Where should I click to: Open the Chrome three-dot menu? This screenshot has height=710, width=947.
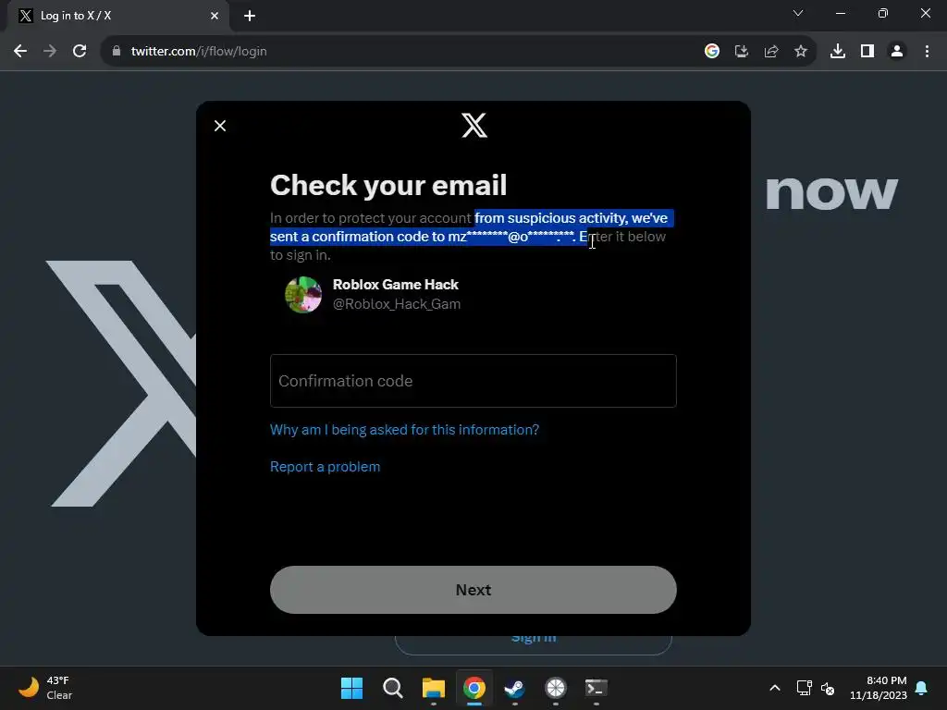pos(927,52)
